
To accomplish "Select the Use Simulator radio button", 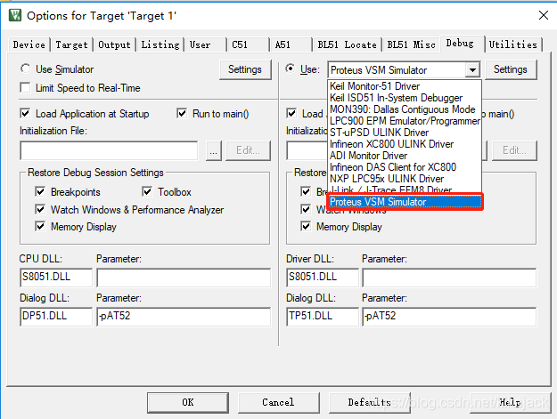I will click(26, 68).
